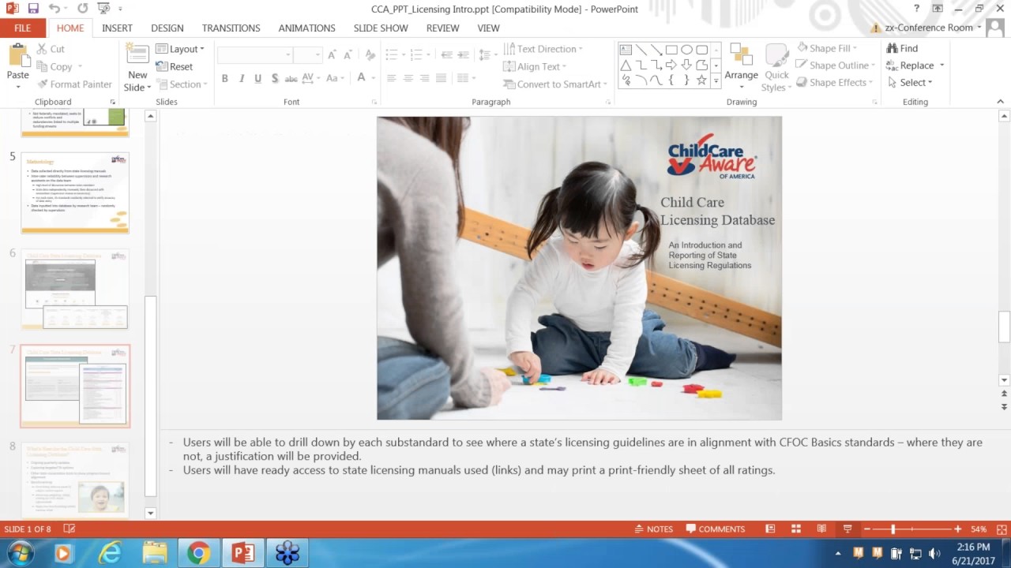Open the Text Direction dropdown
1011x568 pixels.
click(x=543, y=49)
